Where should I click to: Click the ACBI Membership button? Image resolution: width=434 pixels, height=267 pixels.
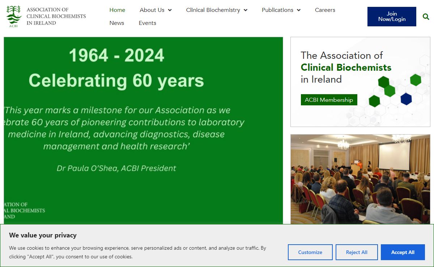pos(329,100)
